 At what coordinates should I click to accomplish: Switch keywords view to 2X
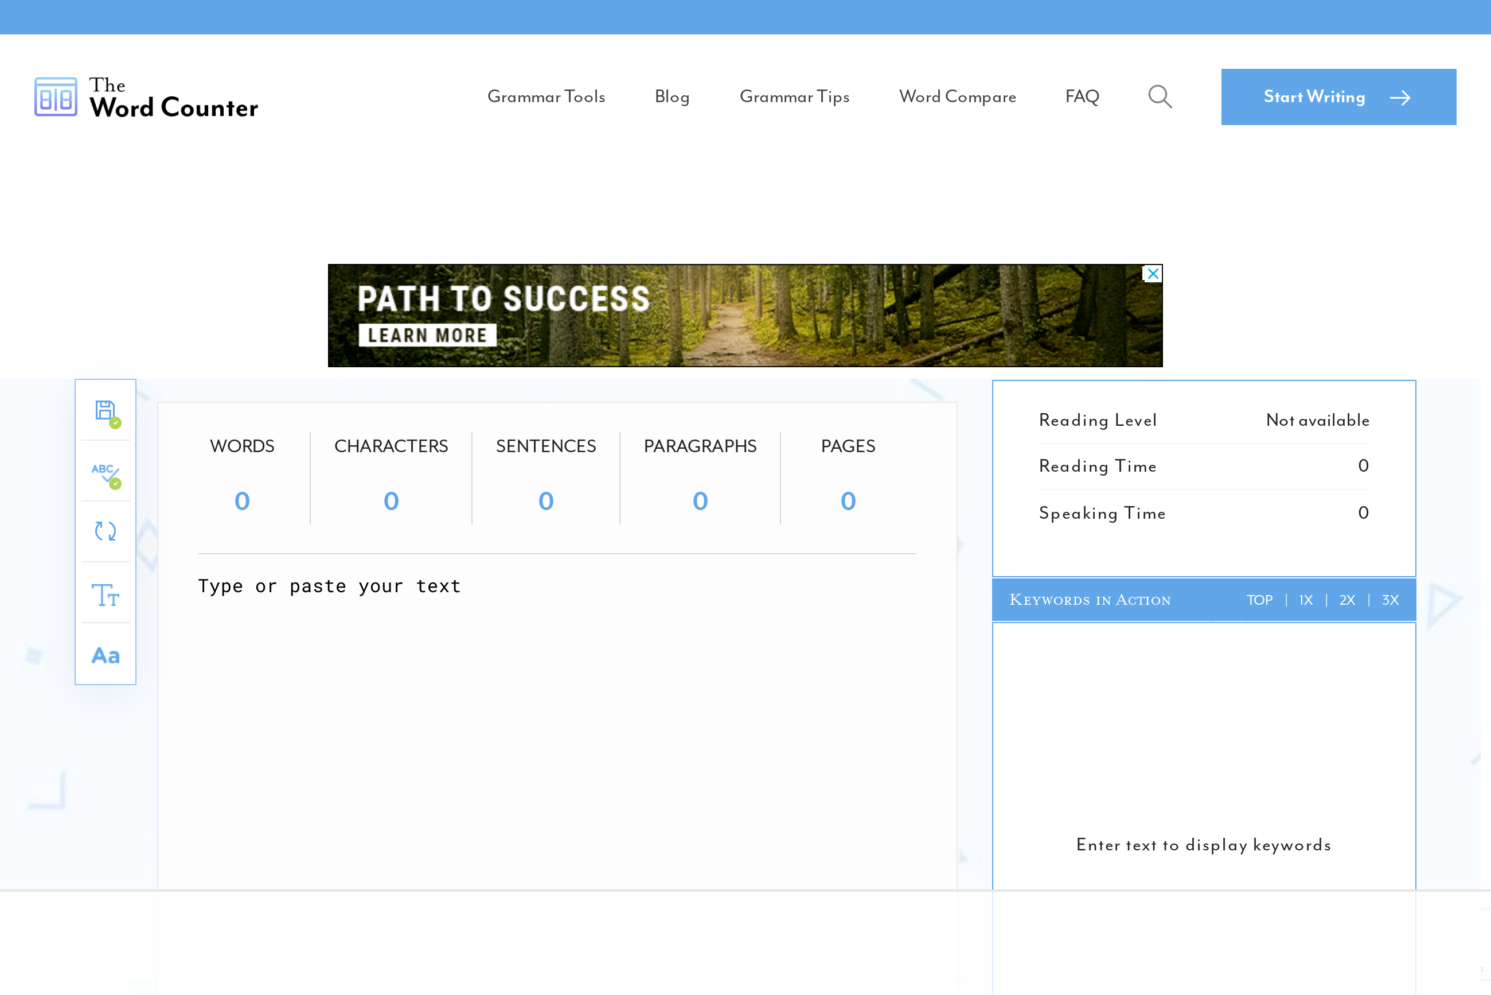(1347, 600)
